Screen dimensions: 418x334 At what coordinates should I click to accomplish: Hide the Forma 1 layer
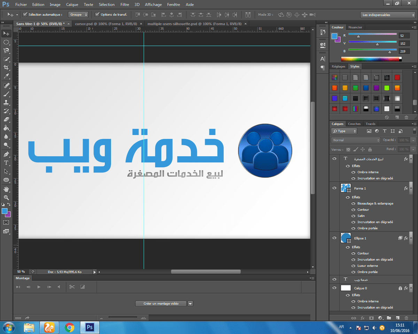tap(334, 188)
